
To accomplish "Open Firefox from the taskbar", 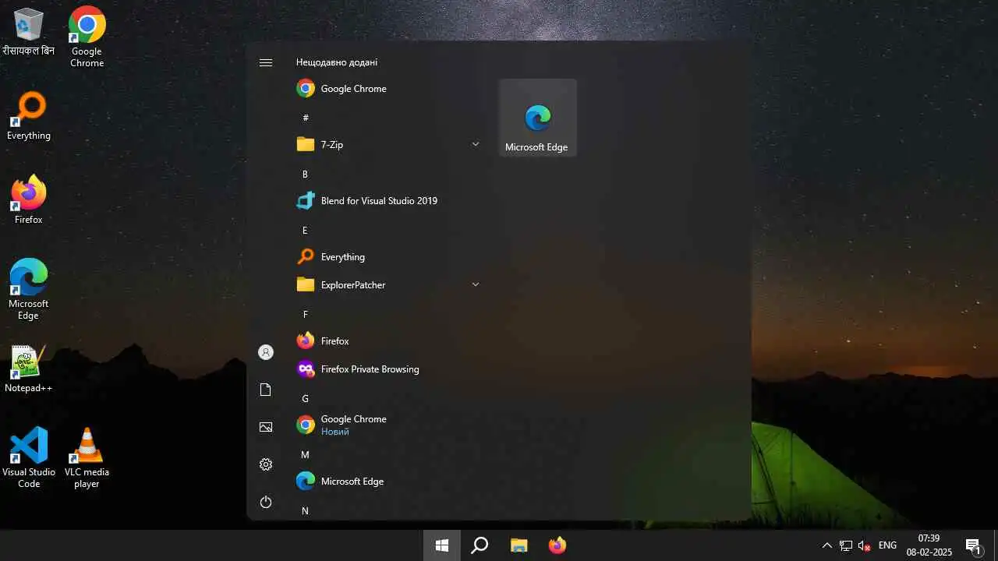I will (557, 545).
